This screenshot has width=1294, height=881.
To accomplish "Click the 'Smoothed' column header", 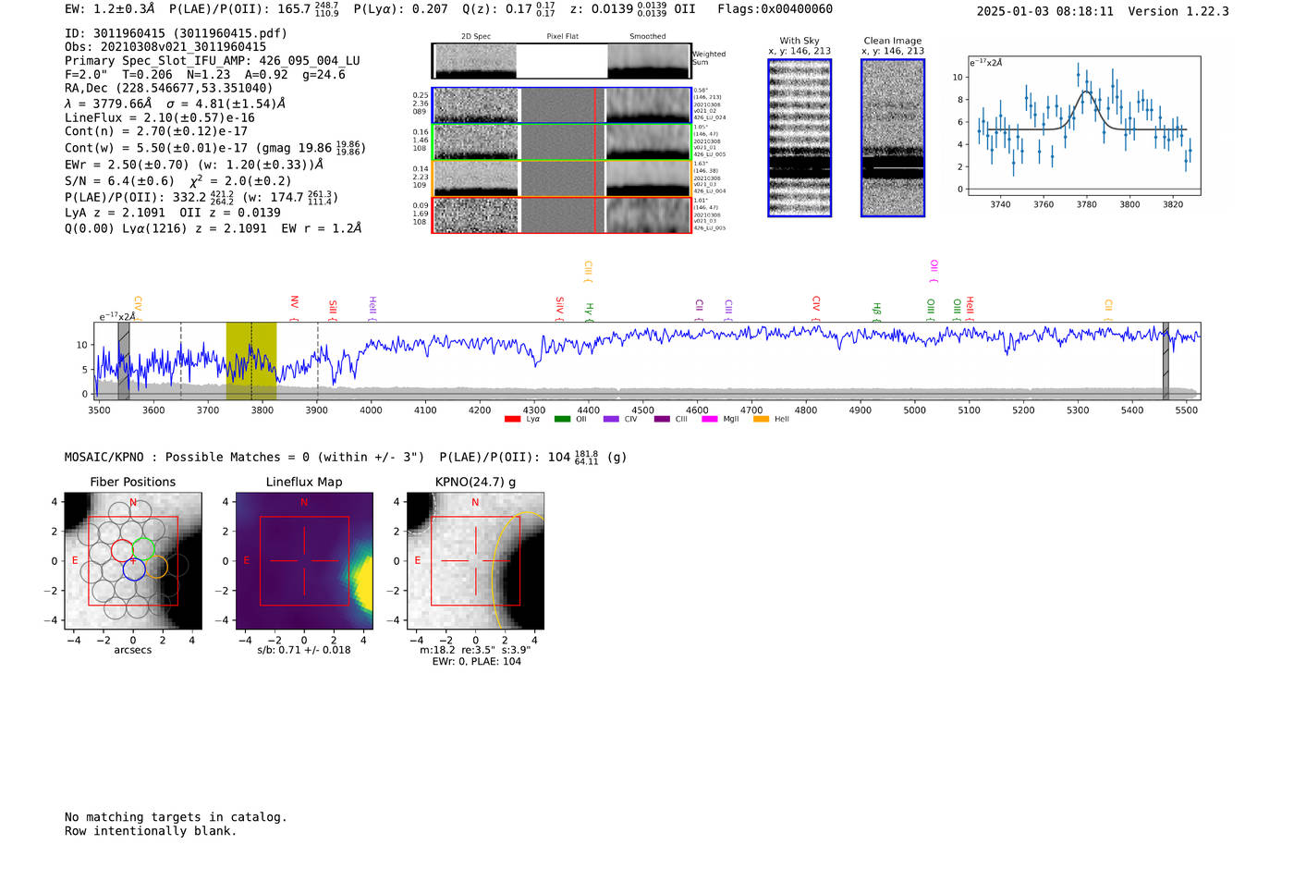I will 648,36.
